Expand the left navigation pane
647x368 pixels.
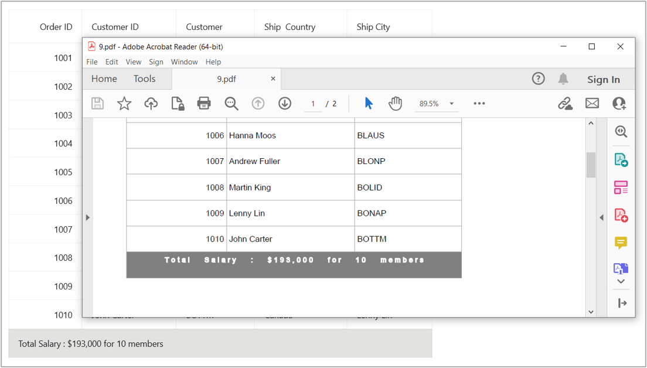click(x=88, y=217)
